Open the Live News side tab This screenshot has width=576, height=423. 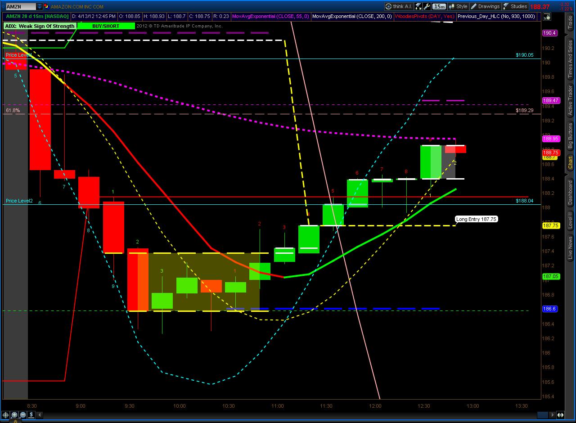point(570,249)
